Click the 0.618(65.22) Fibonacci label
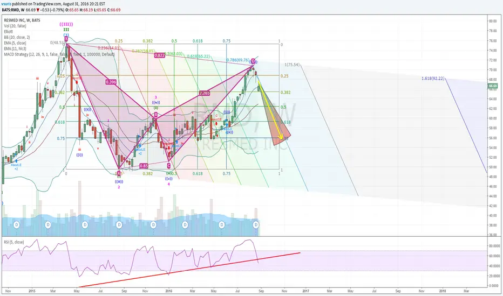The width and height of the screenshot is (503, 296). (199, 57)
